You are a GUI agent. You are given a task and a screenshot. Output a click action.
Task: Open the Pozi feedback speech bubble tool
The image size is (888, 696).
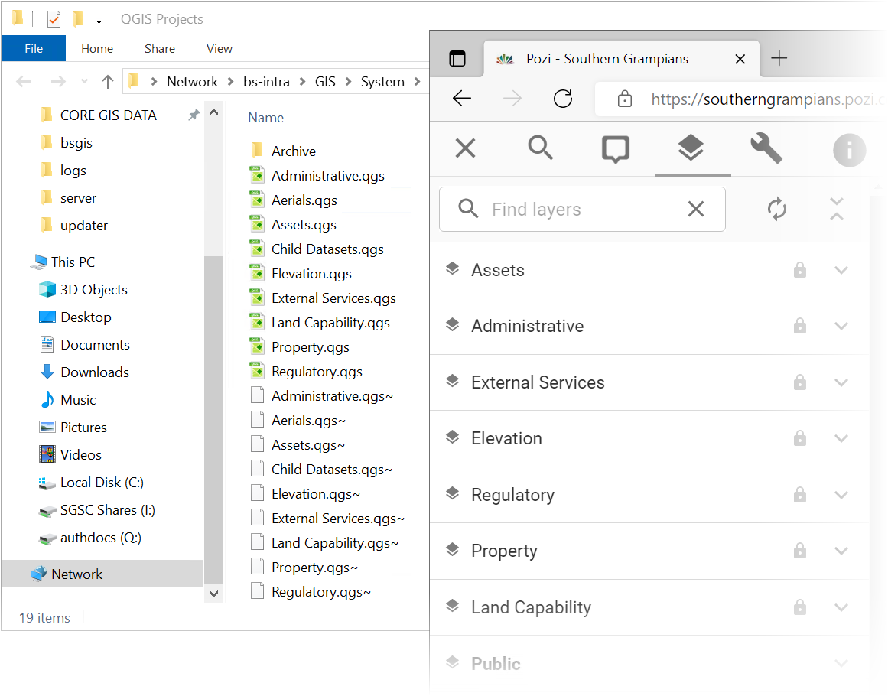[x=615, y=150]
